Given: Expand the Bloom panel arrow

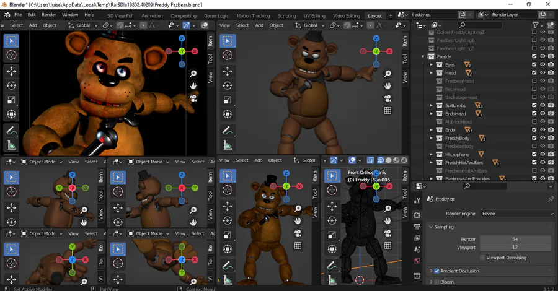Looking at the screenshot, I should click(x=431, y=282).
